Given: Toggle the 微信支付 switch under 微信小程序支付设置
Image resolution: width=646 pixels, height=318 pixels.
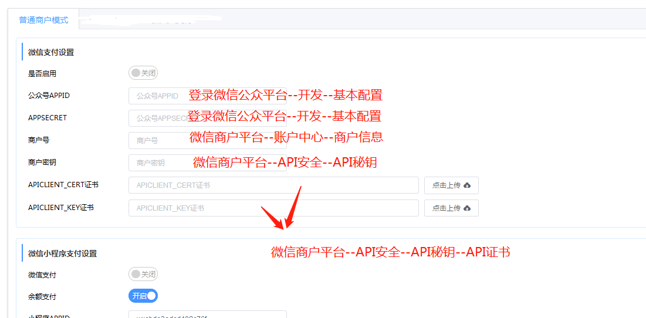Looking at the screenshot, I should coord(143,275).
